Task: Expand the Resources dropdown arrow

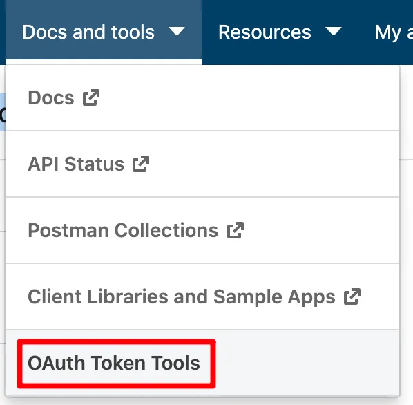Action: 334,31
